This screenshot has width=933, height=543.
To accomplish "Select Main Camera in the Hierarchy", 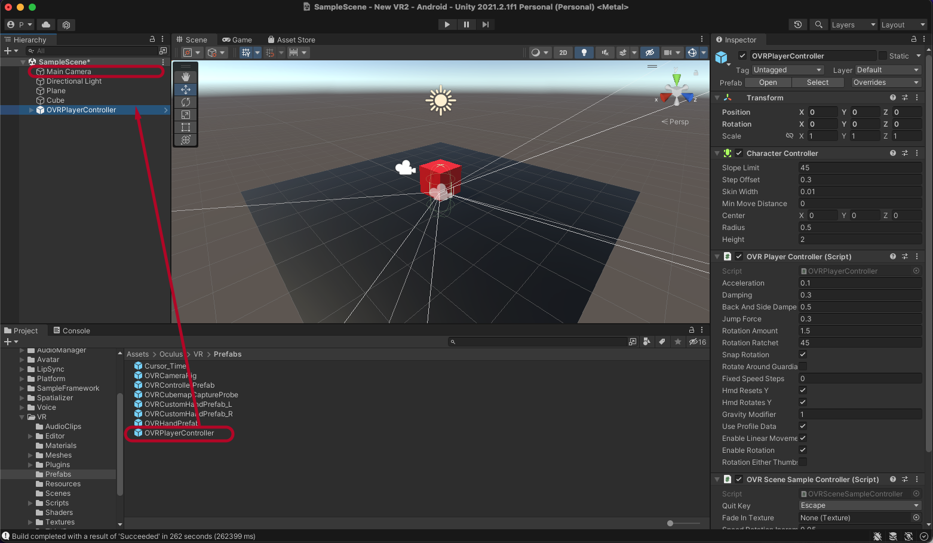I will [x=69, y=72].
